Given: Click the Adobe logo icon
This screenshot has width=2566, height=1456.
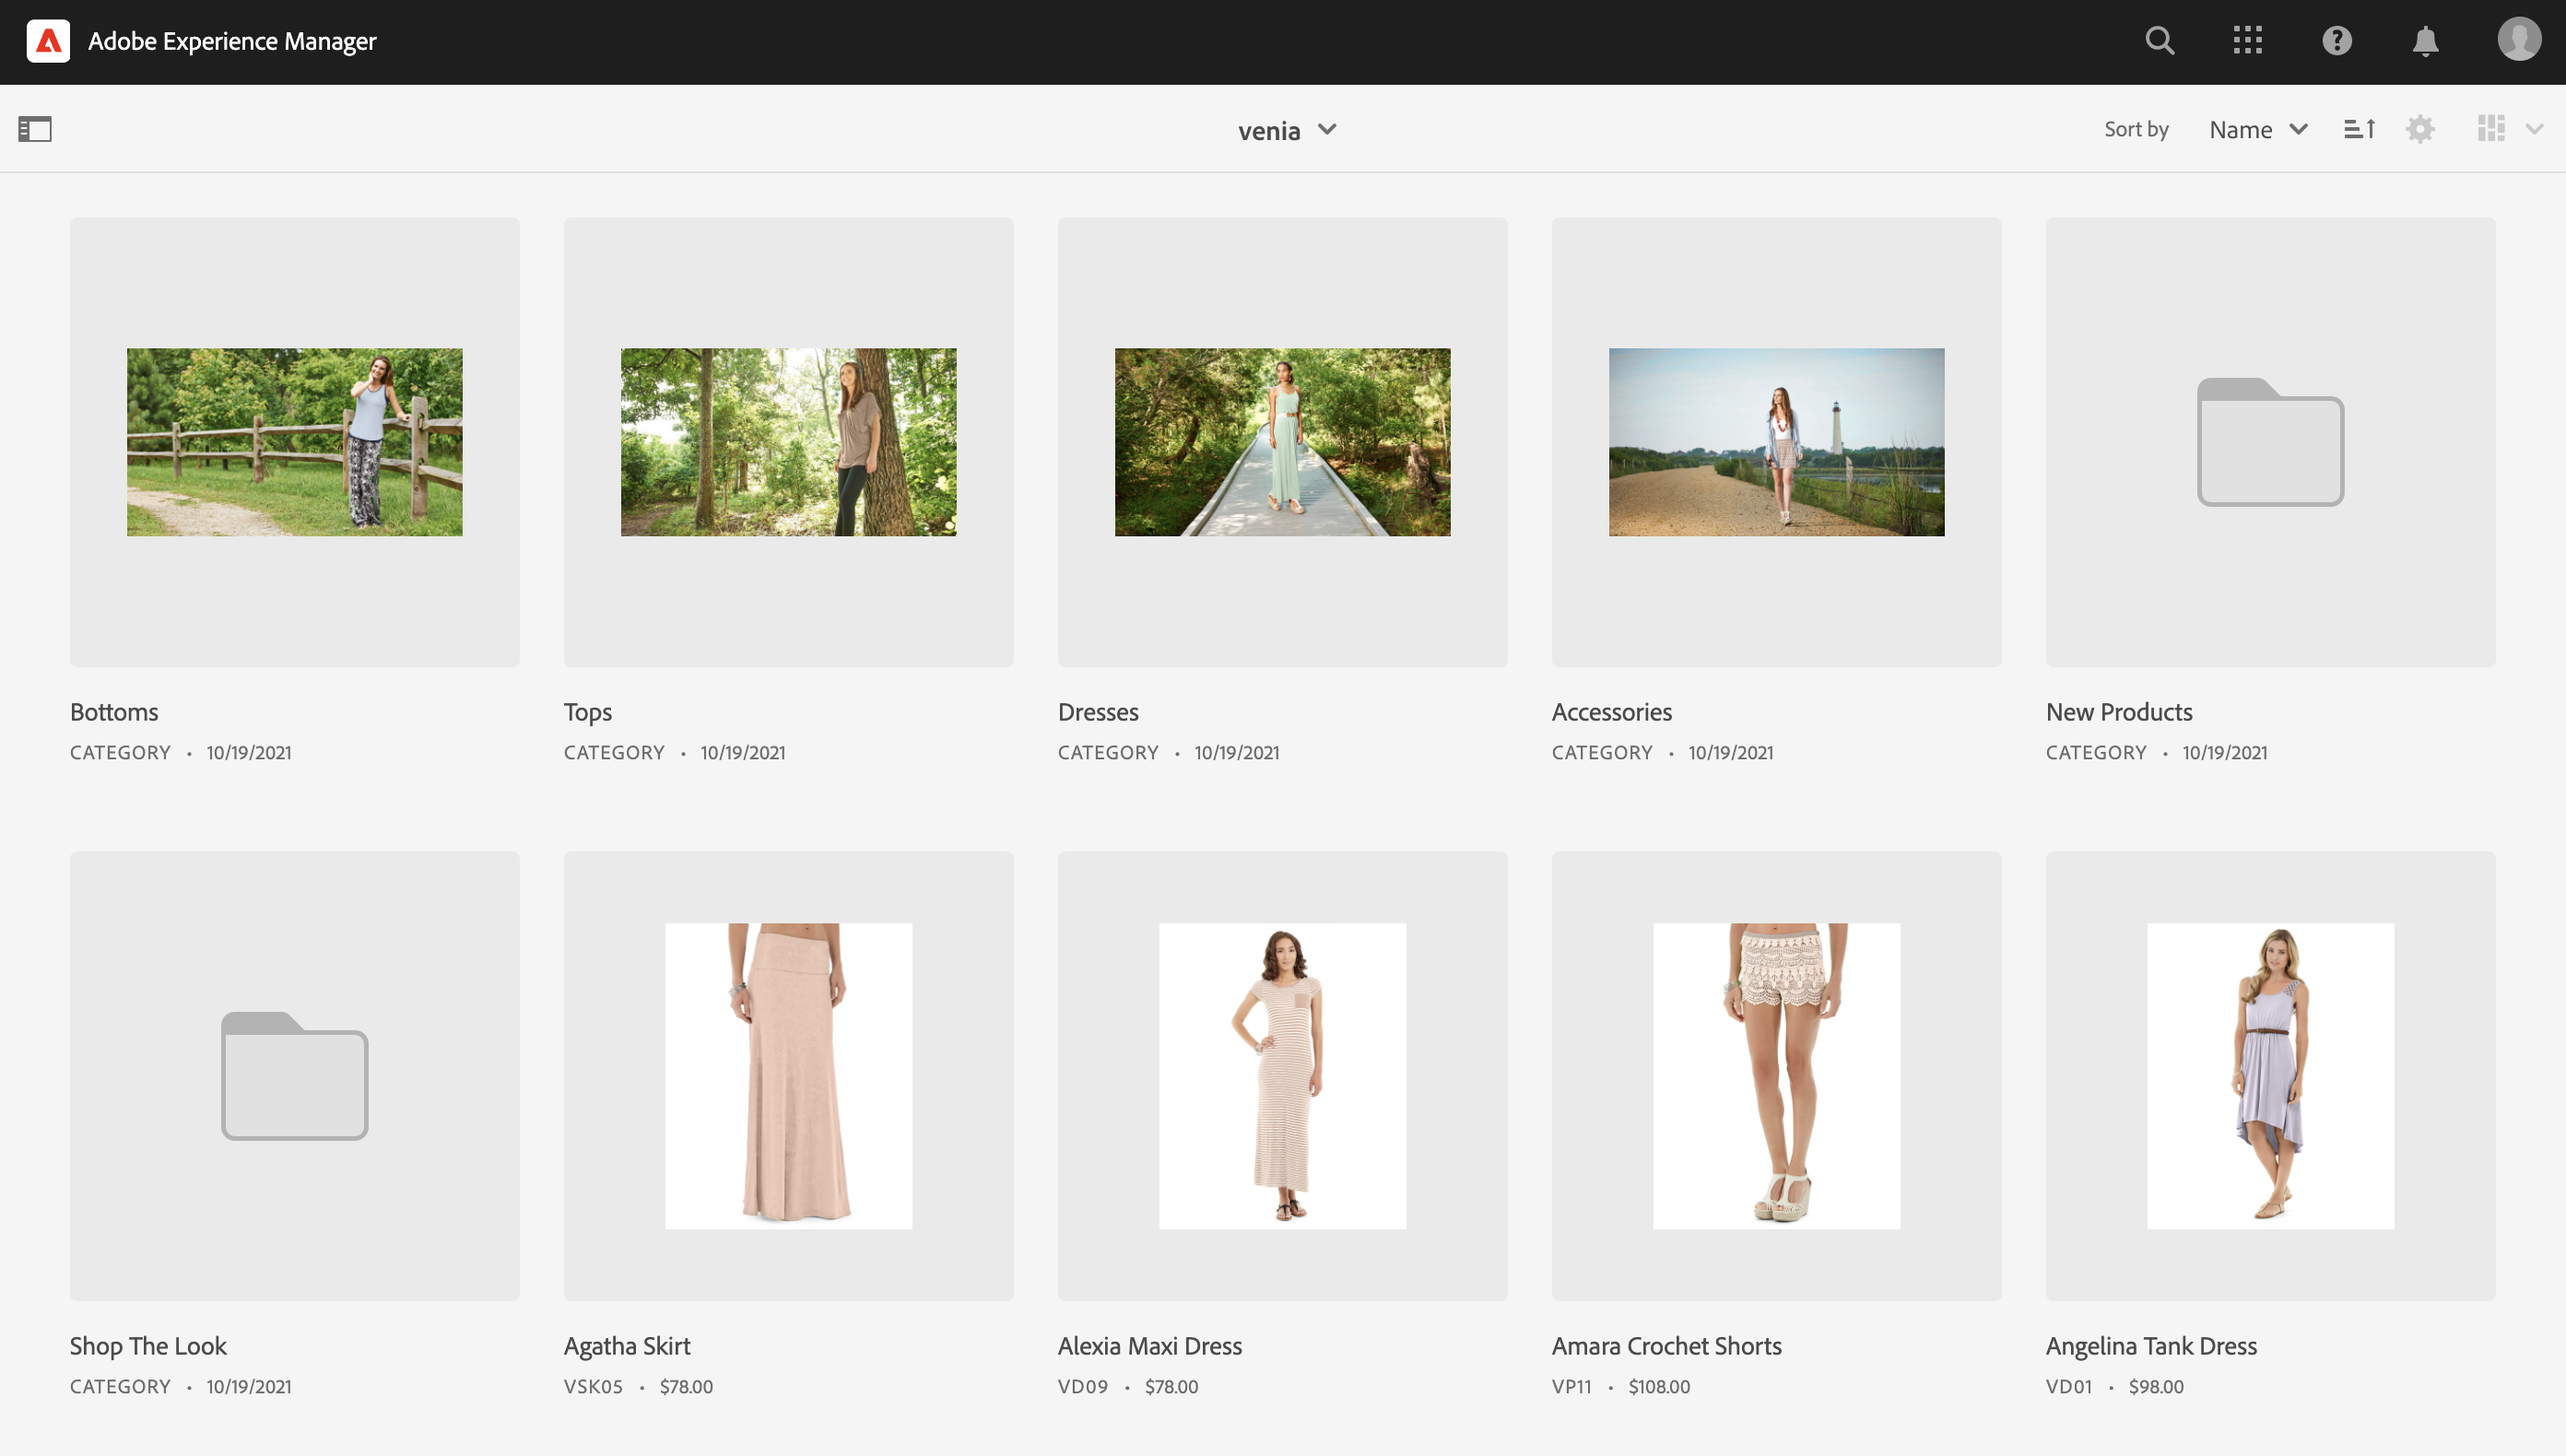Looking at the screenshot, I should point(48,41).
